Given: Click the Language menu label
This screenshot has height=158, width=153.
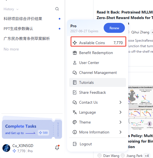Looking at the screenshot, I should (x=87, y=112).
